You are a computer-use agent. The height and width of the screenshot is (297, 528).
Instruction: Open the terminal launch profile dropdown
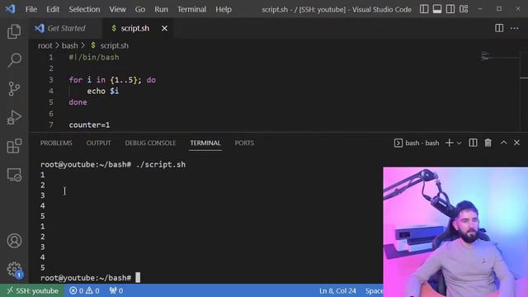(x=459, y=143)
